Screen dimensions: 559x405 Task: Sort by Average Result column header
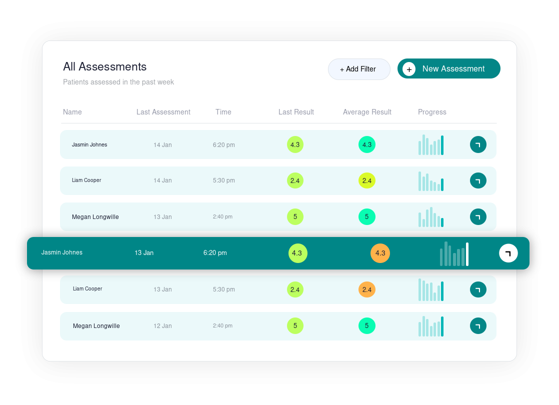(x=367, y=112)
